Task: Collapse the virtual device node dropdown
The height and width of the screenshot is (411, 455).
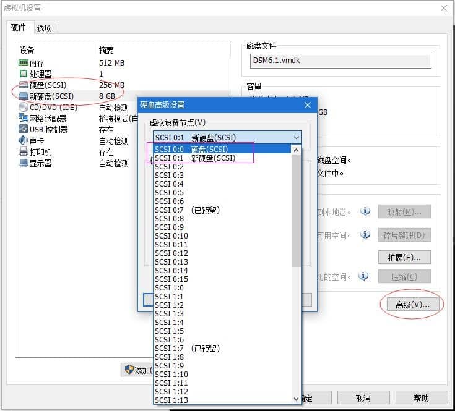Action: coord(295,137)
